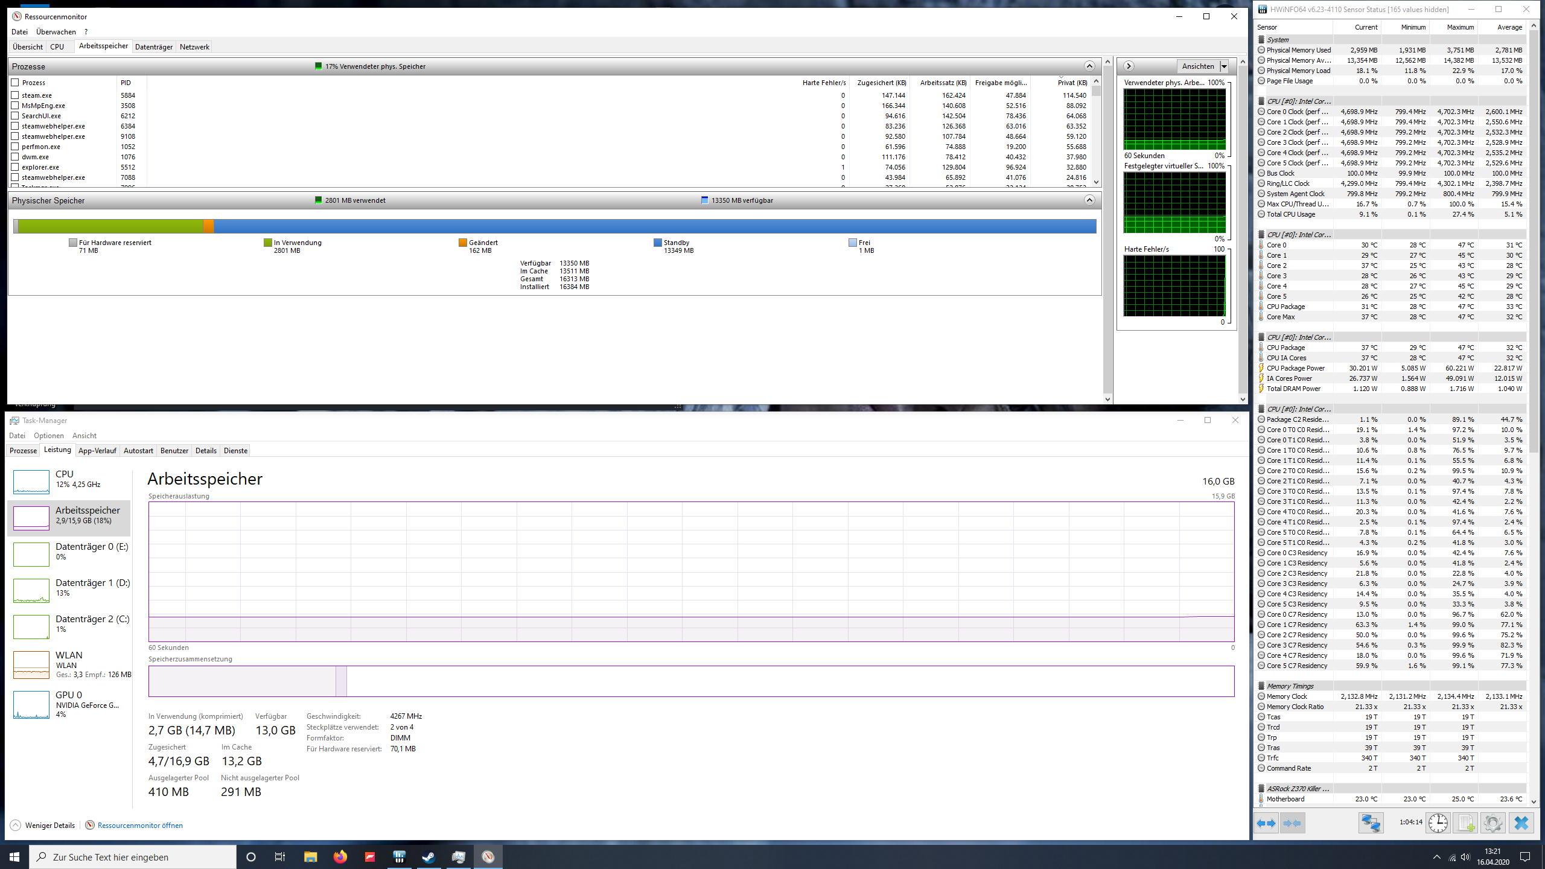1545x869 pixels.
Task: Click the green In Verwendung memory bar segment
Action: click(112, 226)
